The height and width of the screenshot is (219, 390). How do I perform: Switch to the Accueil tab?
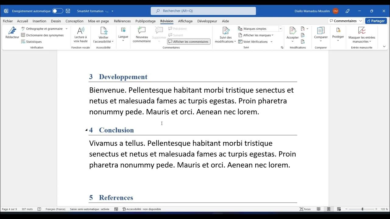pos(23,21)
